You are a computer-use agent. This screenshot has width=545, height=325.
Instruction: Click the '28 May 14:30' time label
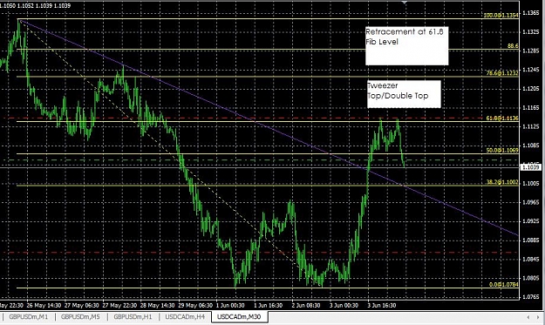(158, 306)
